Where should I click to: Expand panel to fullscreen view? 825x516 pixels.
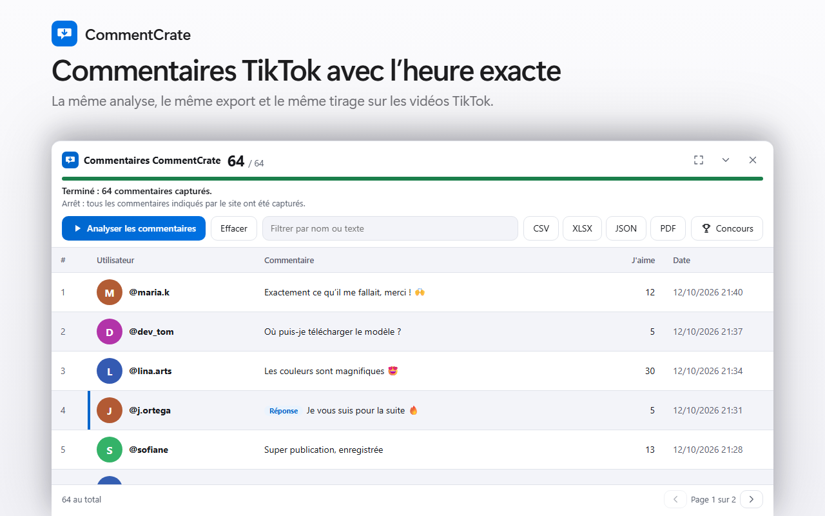tap(699, 160)
